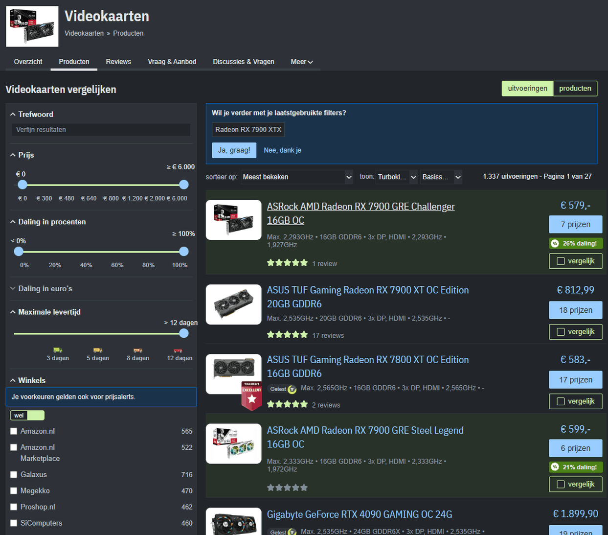
Task: Open the Meer menu
Action: 302,62
